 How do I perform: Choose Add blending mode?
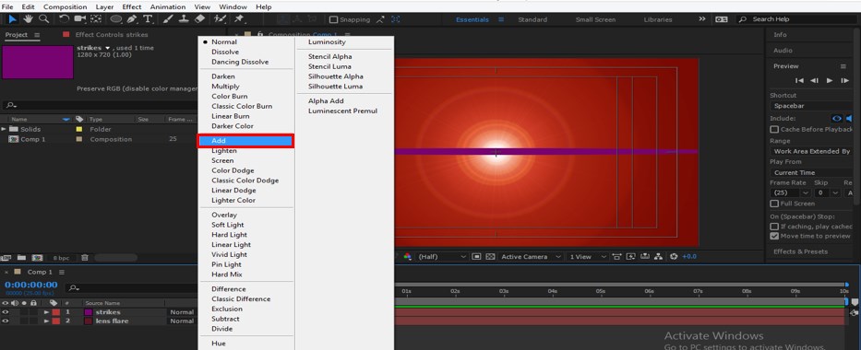tap(246, 141)
